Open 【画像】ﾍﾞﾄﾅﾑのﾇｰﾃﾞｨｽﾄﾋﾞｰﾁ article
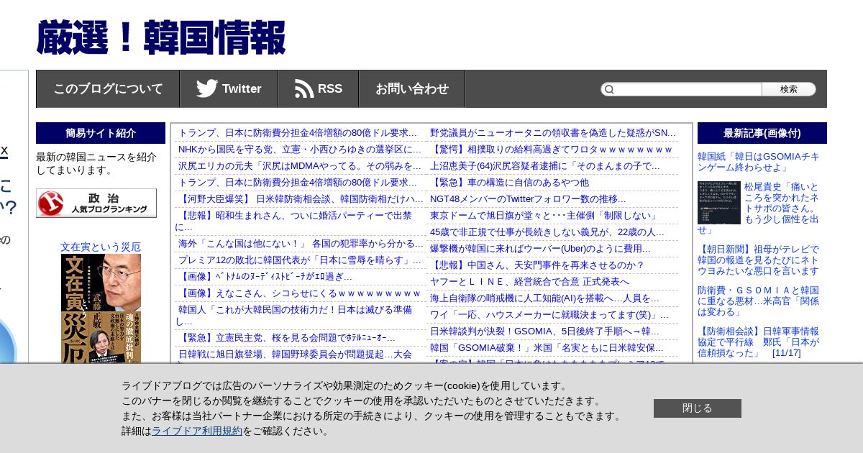863x453 pixels. (265, 276)
